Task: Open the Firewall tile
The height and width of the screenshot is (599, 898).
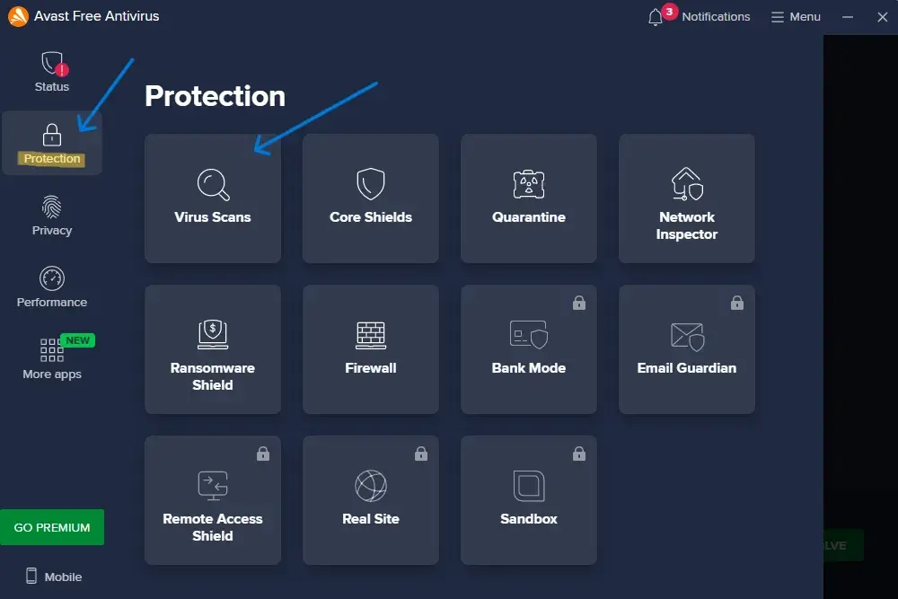Action: (x=371, y=349)
